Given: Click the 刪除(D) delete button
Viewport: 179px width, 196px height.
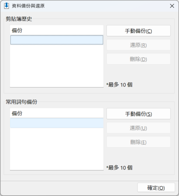Looking at the screenshot, I should point(139,59).
